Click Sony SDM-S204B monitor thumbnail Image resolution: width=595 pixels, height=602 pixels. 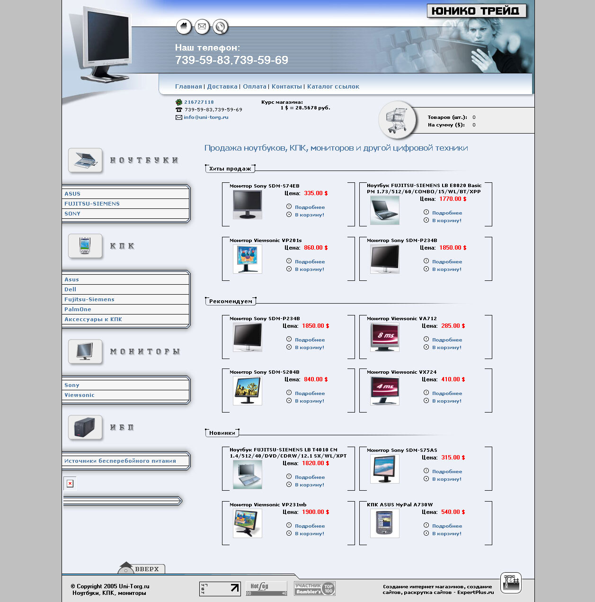pos(247,391)
